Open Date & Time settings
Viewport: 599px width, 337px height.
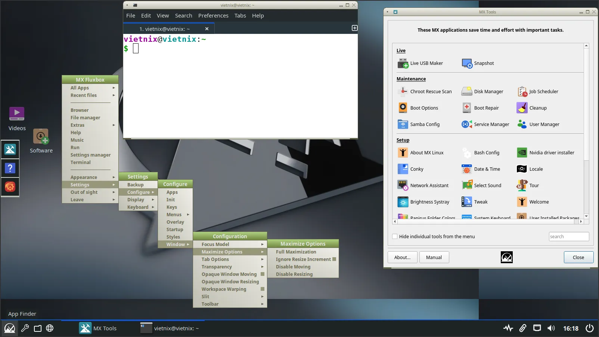pyautogui.click(x=481, y=169)
